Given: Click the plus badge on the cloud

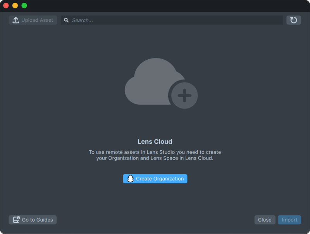Looking at the screenshot, I should 184,95.
